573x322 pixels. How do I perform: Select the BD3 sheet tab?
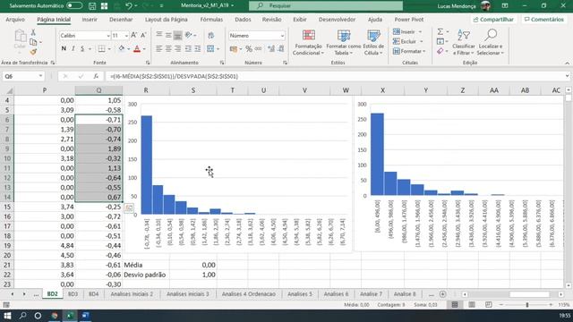pos(73,294)
